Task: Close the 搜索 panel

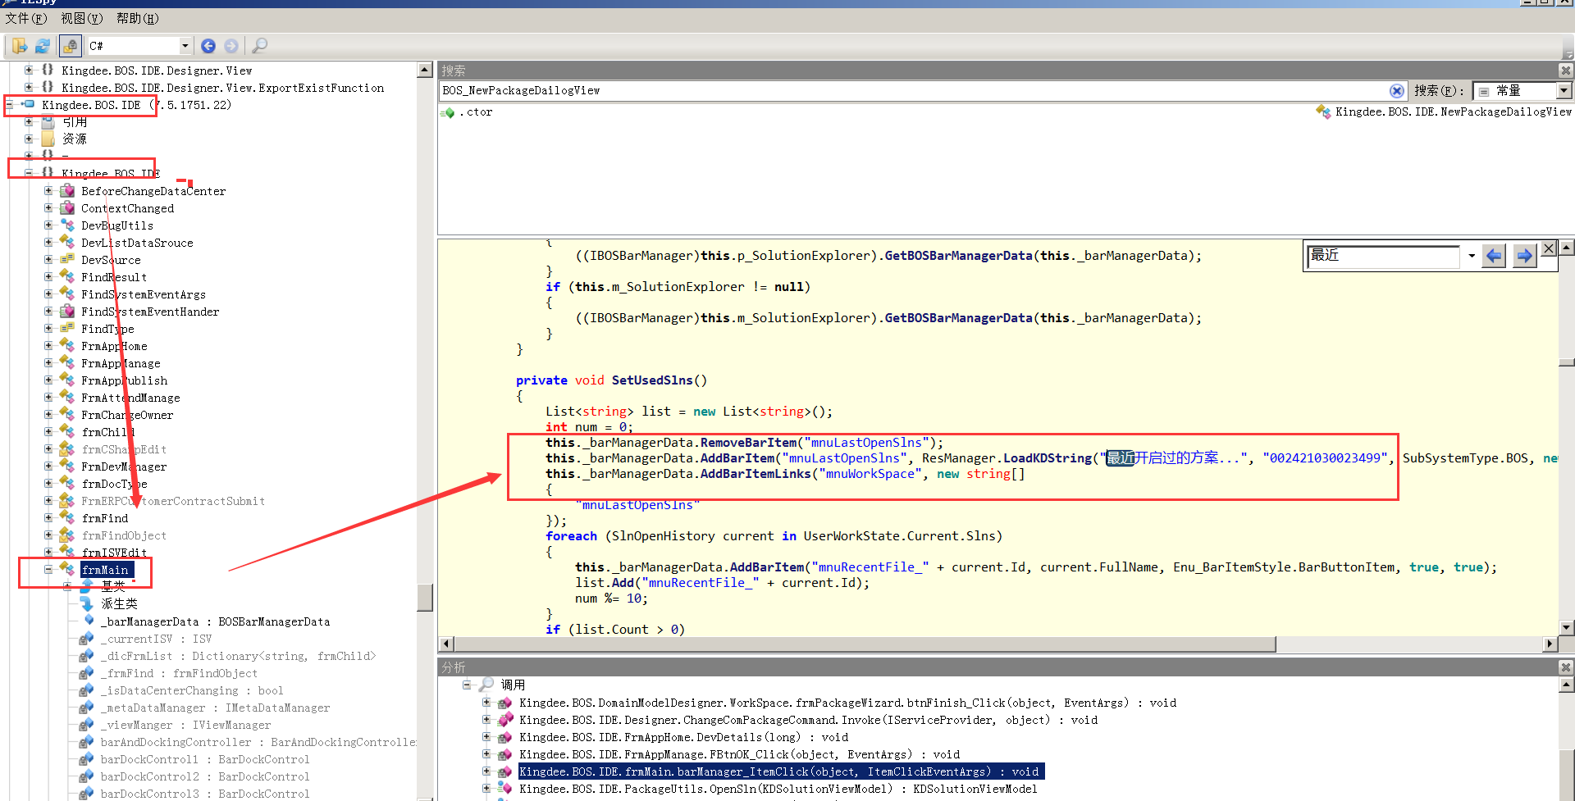Action: [1565, 71]
